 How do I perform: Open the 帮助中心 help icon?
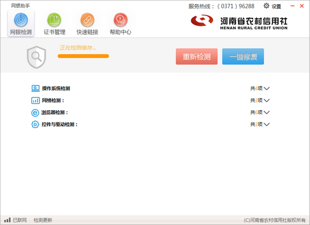tap(120, 20)
